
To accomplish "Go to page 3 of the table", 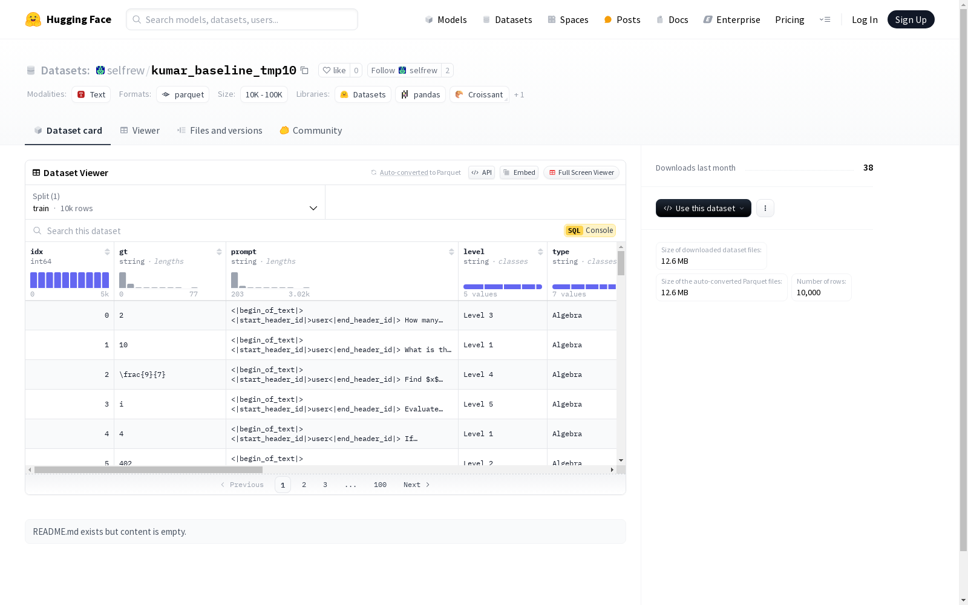I will [x=325, y=485].
